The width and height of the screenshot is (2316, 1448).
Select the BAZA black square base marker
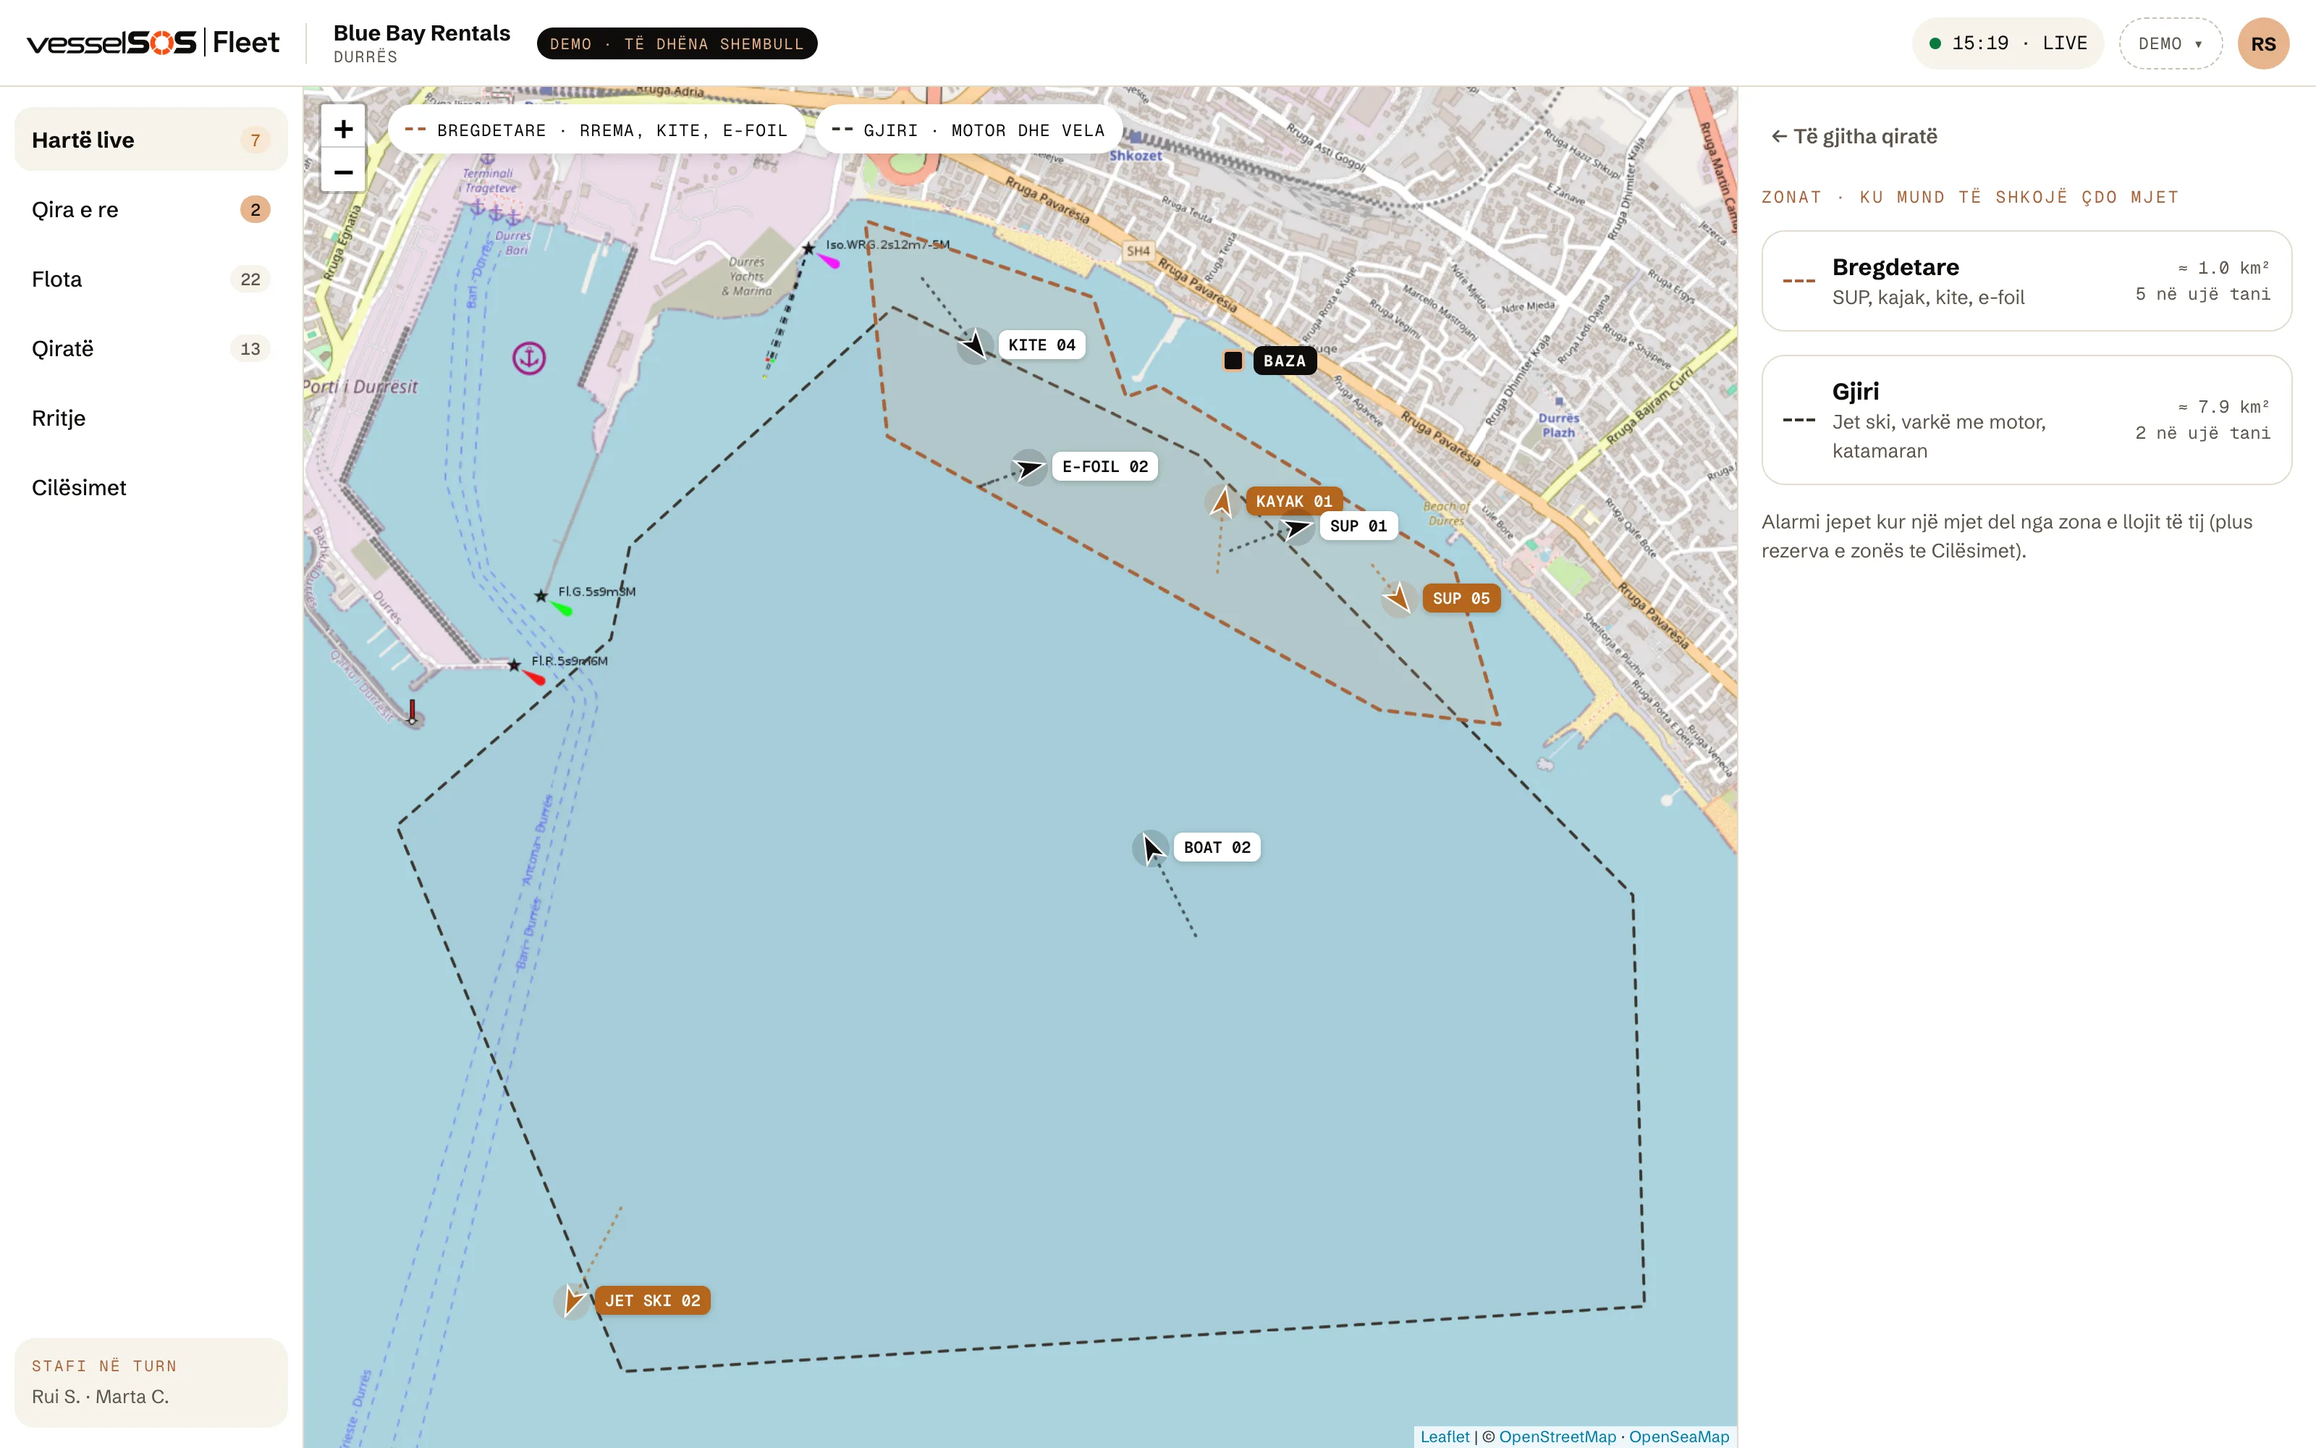(x=1233, y=361)
